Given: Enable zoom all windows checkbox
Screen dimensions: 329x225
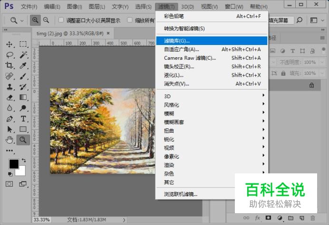Looking at the screenshot, I should click(x=130, y=20).
